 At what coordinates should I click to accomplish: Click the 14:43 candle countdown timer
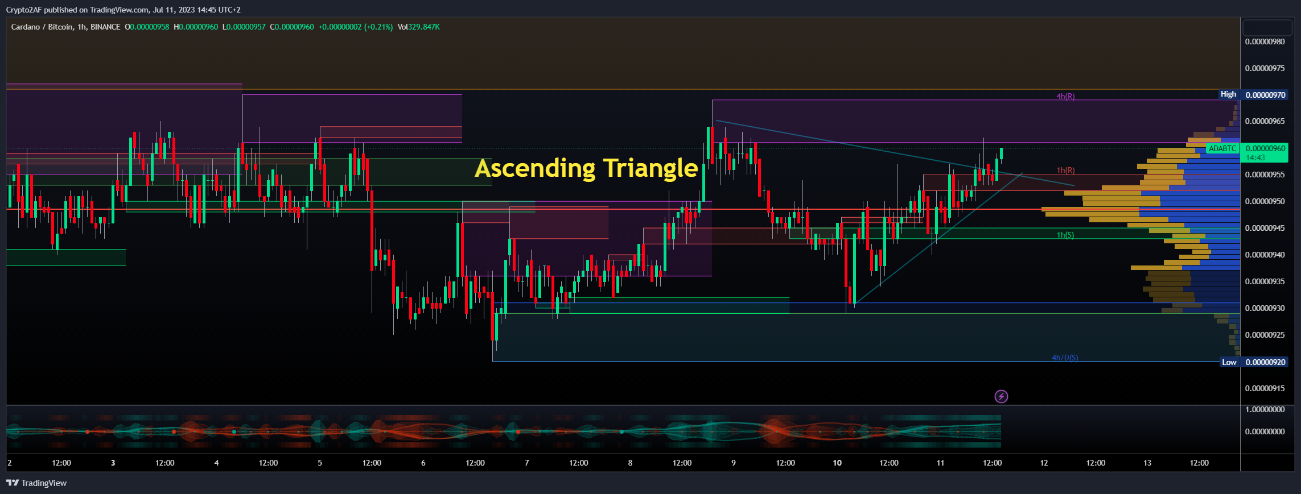pos(1255,157)
